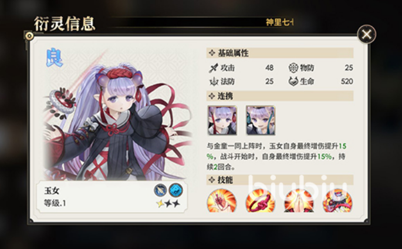Select the 金童 portrait with teal hair
The image size is (402, 249).
point(261,120)
